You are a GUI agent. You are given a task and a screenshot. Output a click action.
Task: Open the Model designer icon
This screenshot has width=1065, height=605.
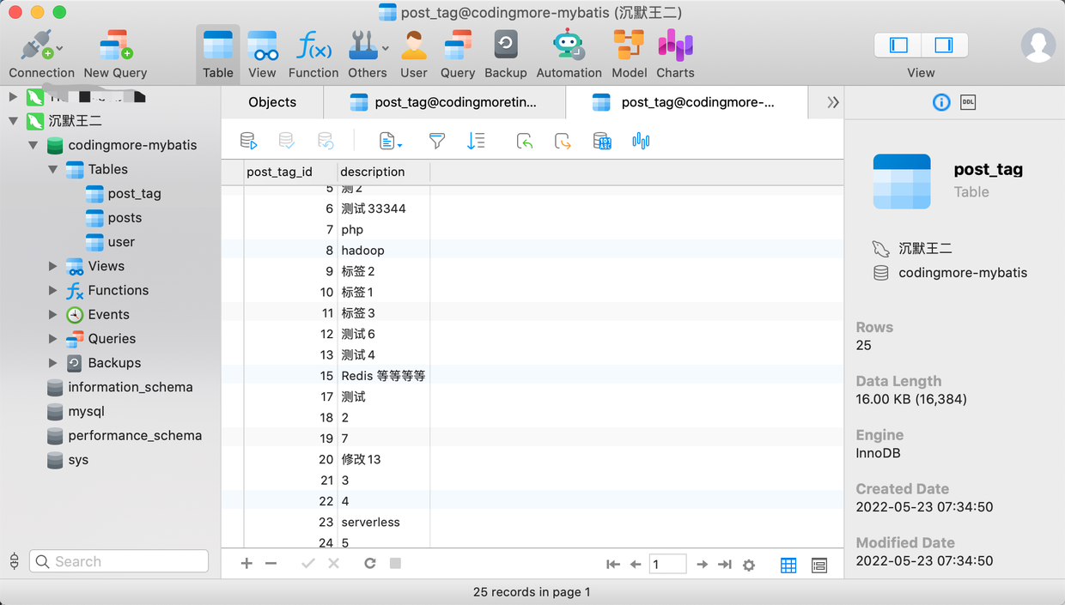629,53
